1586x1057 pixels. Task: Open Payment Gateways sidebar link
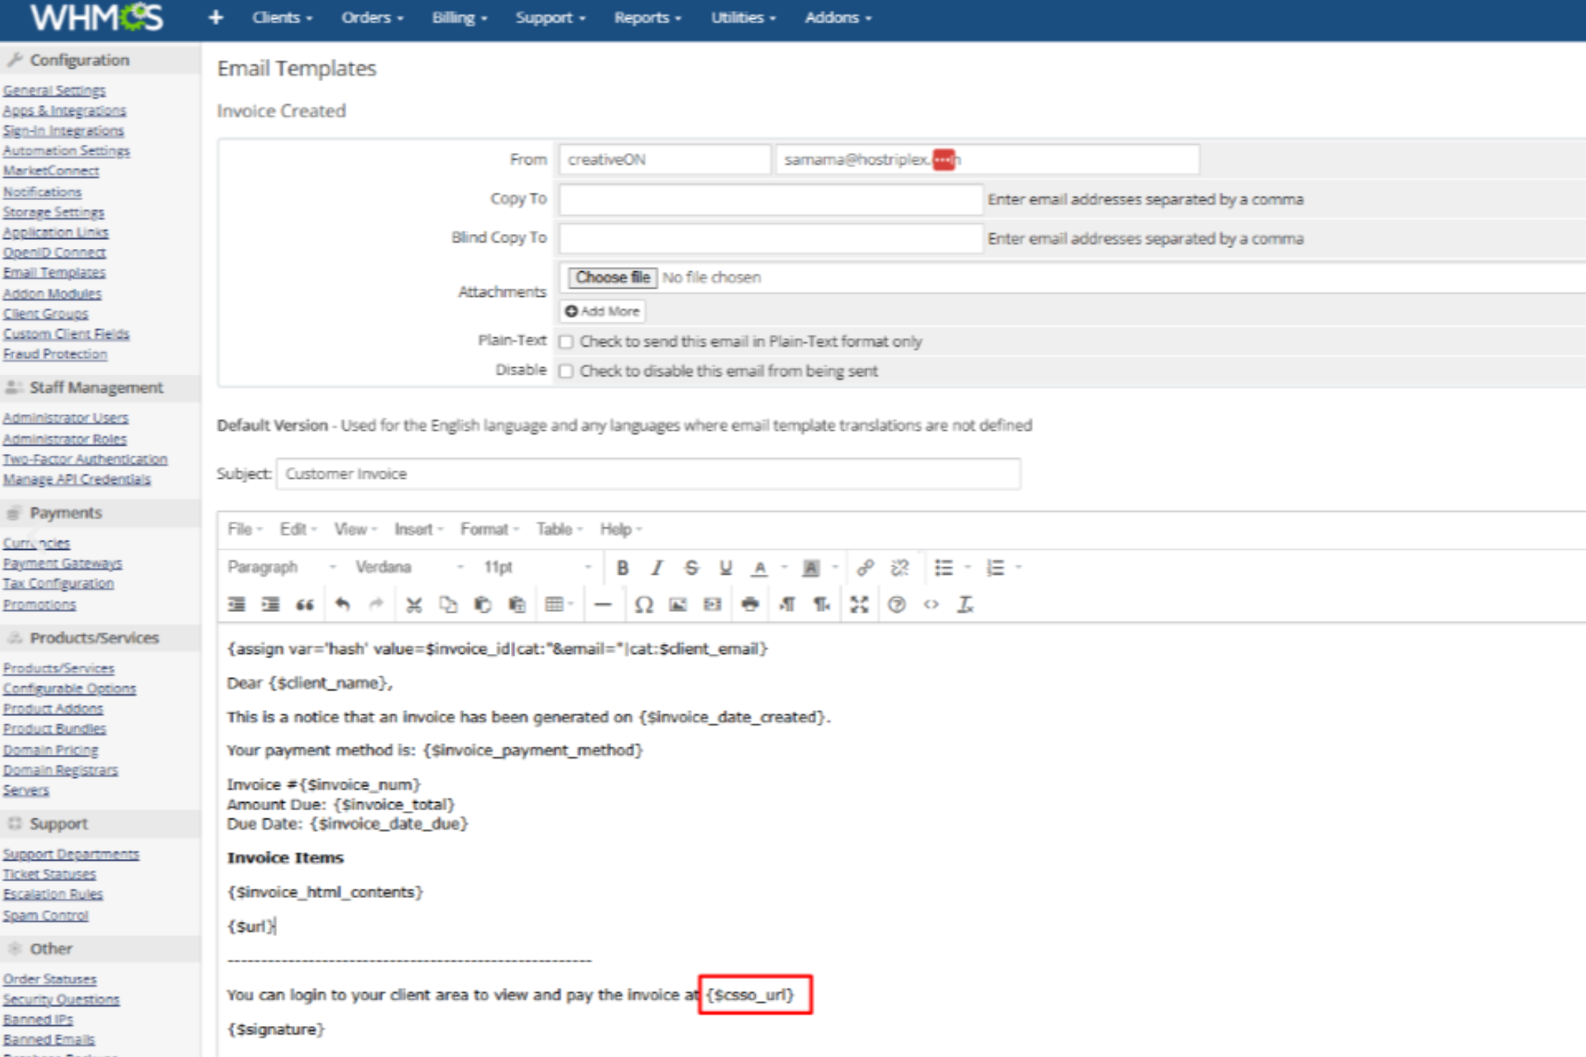coord(62,563)
